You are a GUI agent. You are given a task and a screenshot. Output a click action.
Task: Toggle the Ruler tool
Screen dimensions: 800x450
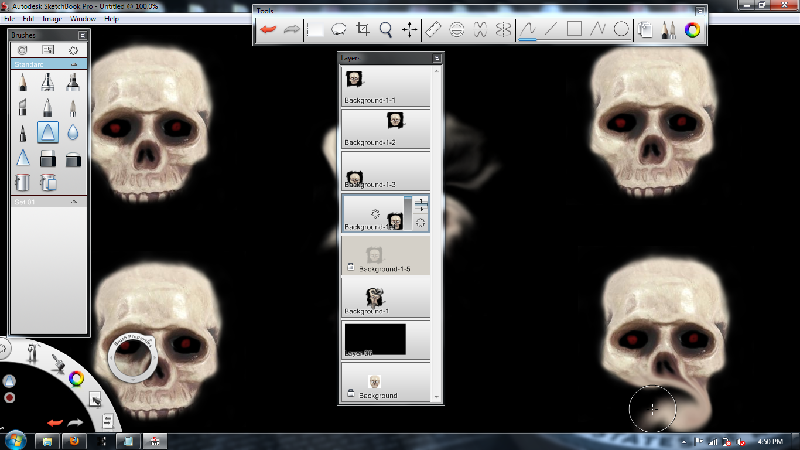pos(433,29)
